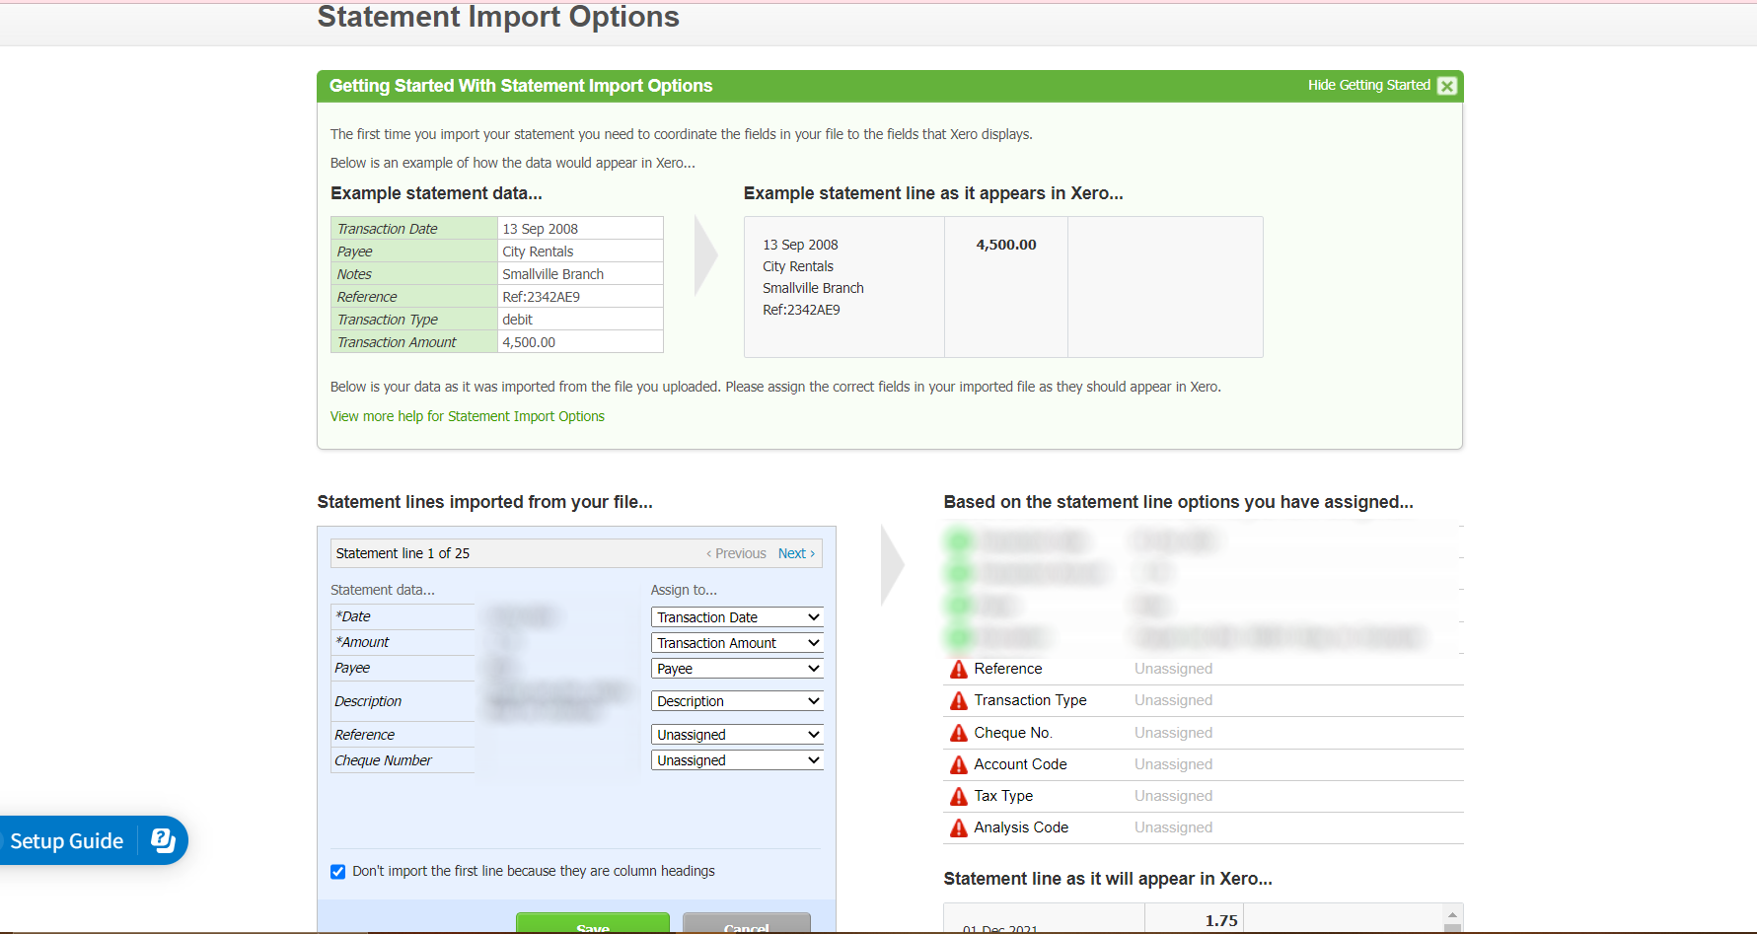The image size is (1757, 934).
Task: Select the 'Statement line 1 of 25' text
Action: [x=403, y=553]
